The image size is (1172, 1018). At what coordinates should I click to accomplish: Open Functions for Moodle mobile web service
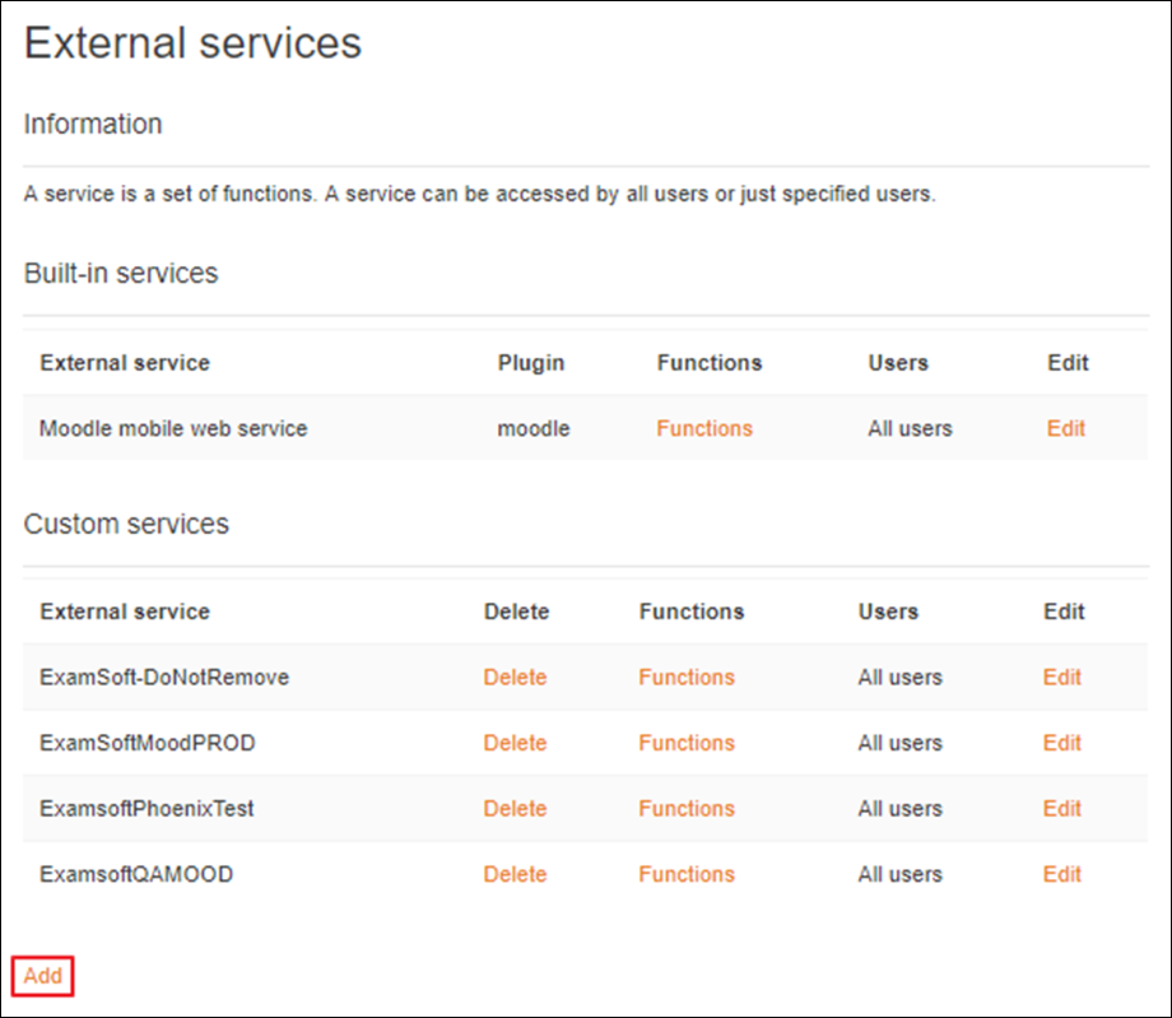pos(703,427)
